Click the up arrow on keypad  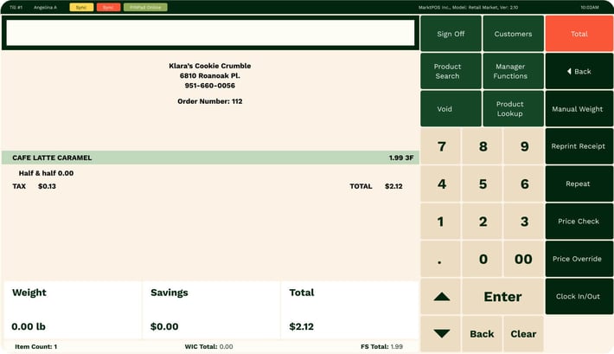coord(441,297)
